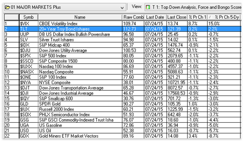Screen dimensions: 244x141
Task: Open the View selector showing T 1: Top Down Analysis
Action: [193, 7]
